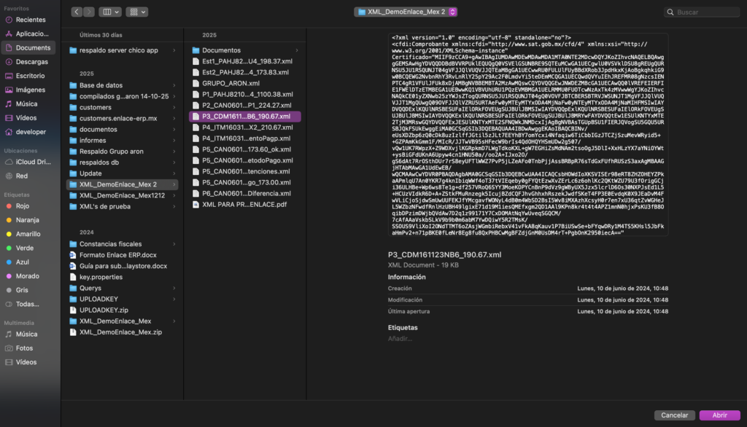Expand the Documentos folder chevron

click(297, 50)
